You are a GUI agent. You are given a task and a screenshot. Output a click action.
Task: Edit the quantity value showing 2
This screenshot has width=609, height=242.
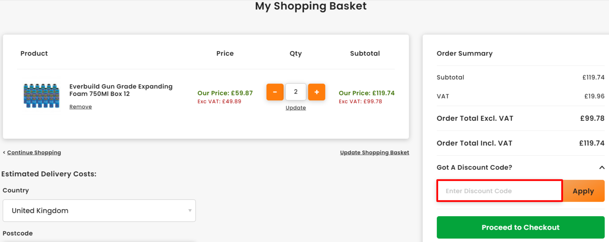point(296,92)
